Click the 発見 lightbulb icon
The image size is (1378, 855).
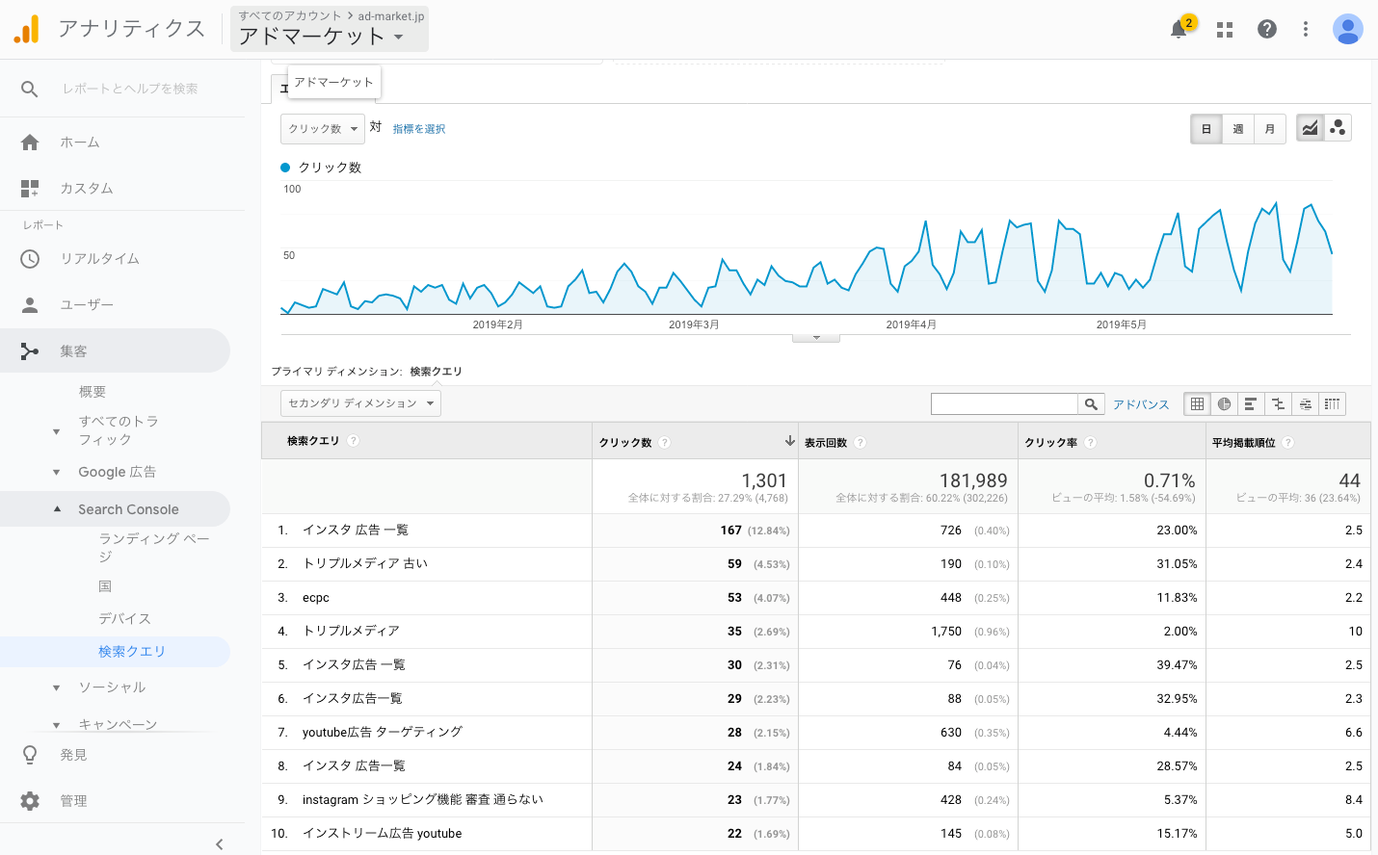30,755
